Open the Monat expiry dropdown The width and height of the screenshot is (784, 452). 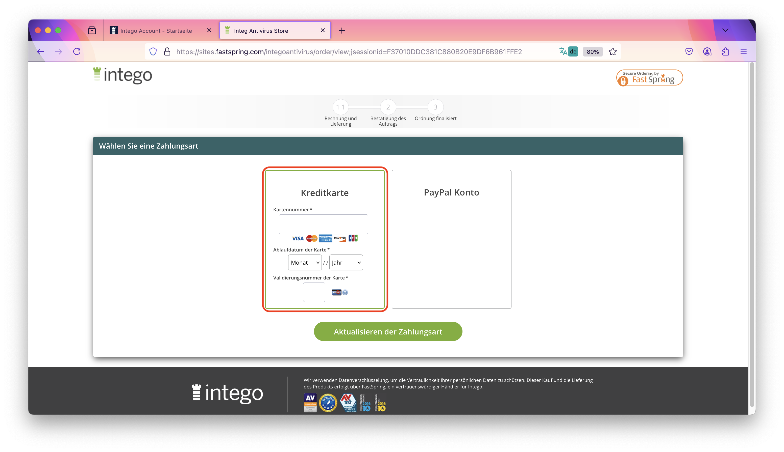[305, 263]
